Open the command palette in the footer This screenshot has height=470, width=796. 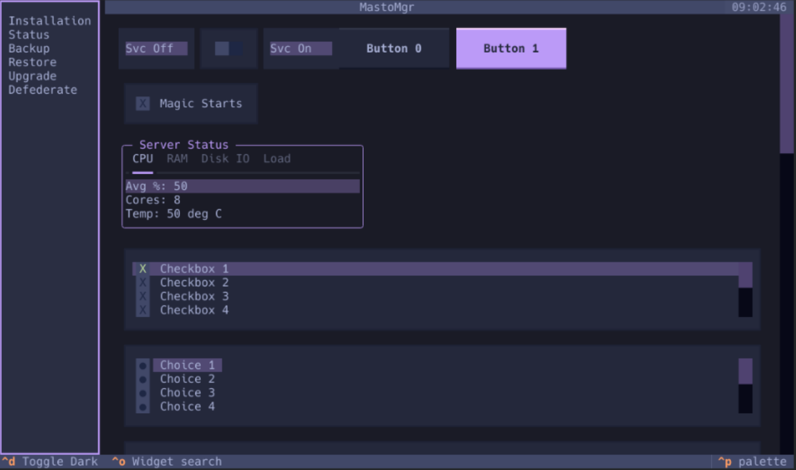tap(753, 461)
